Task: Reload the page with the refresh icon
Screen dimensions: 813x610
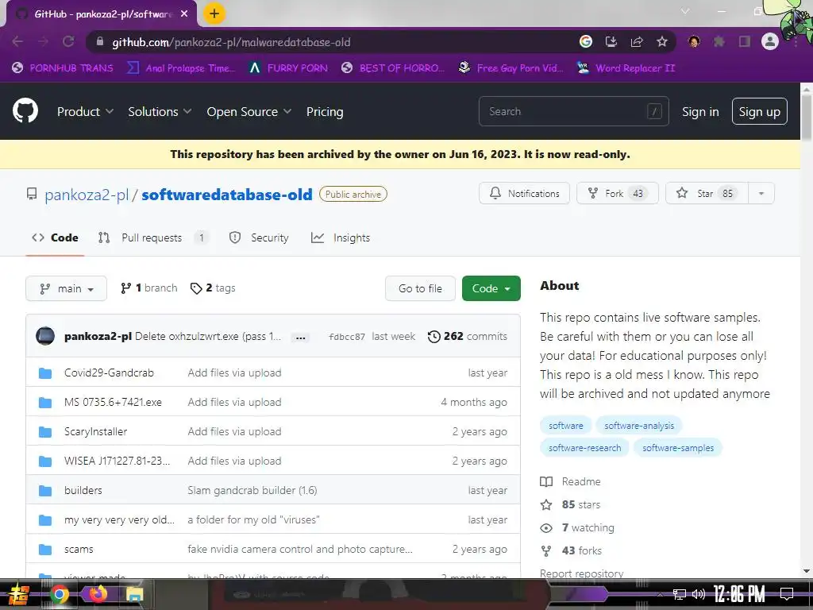Action: click(x=68, y=41)
